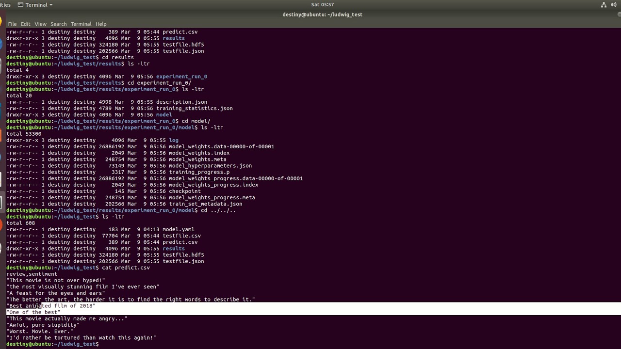
Task: Click the model_weights_progress.index file name
Action: point(213,185)
